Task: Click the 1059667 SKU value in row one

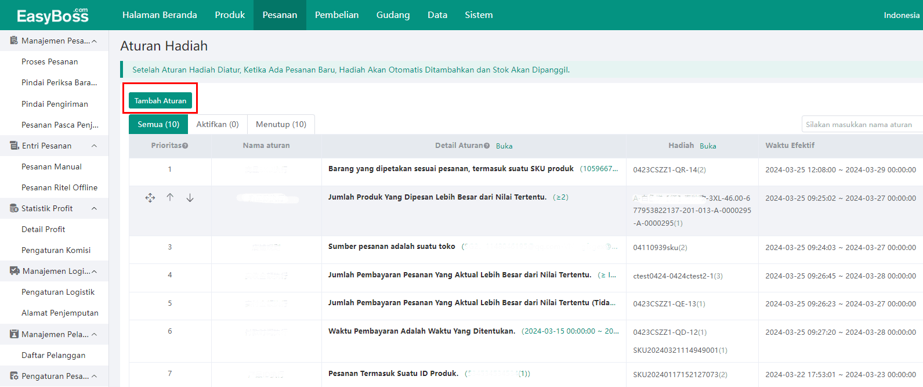Action: click(599, 169)
